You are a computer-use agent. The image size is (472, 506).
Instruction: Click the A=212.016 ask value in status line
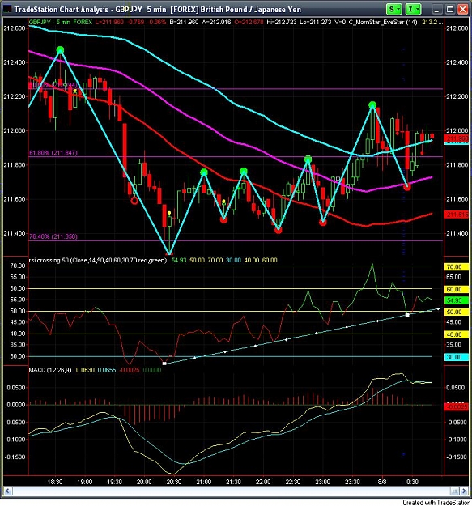(x=216, y=23)
